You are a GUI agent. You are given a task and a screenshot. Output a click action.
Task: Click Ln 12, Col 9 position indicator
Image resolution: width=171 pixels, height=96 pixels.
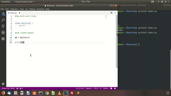(80, 88)
